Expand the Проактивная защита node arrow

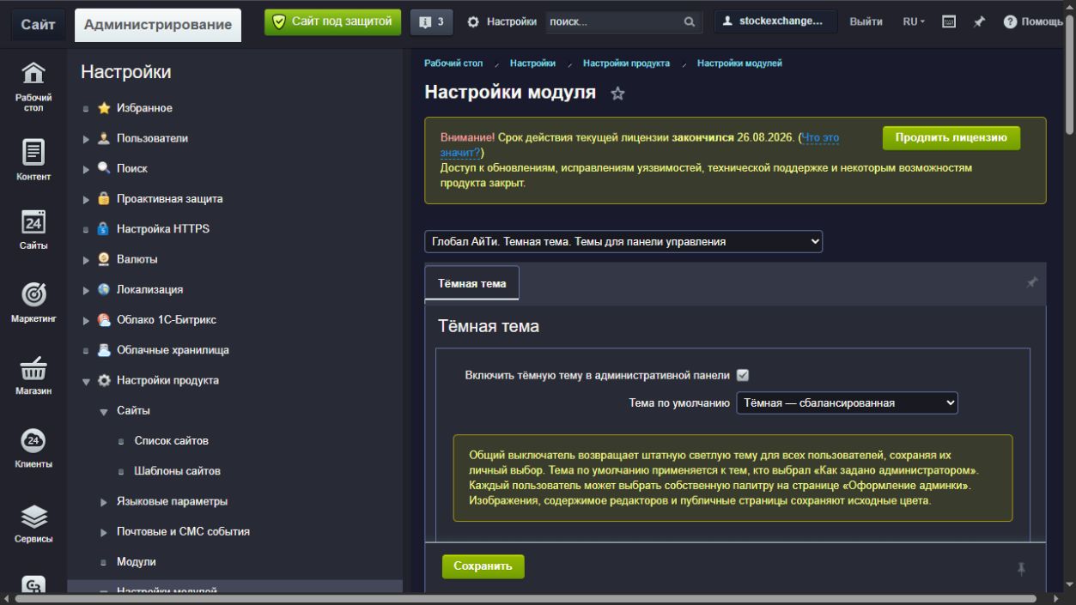(86, 199)
